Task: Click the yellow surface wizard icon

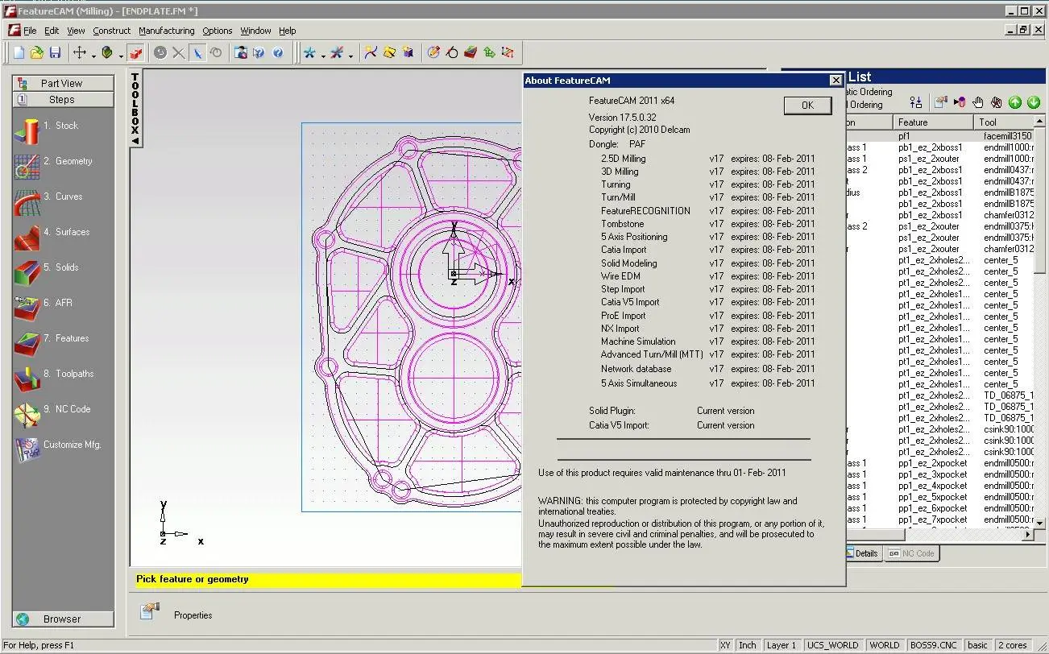Action: (x=389, y=53)
